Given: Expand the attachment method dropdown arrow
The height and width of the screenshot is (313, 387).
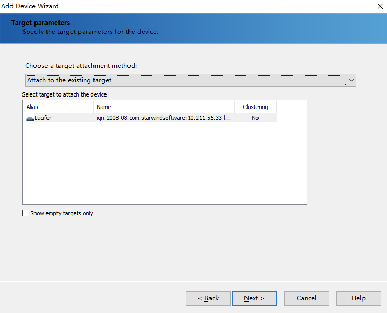Looking at the screenshot, I should point(351,80).
